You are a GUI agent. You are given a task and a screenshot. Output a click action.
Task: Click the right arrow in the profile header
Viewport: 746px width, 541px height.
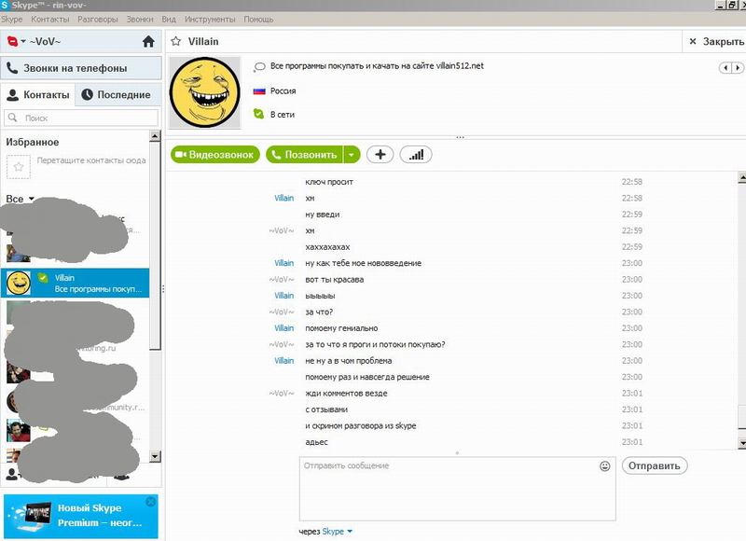738,67
